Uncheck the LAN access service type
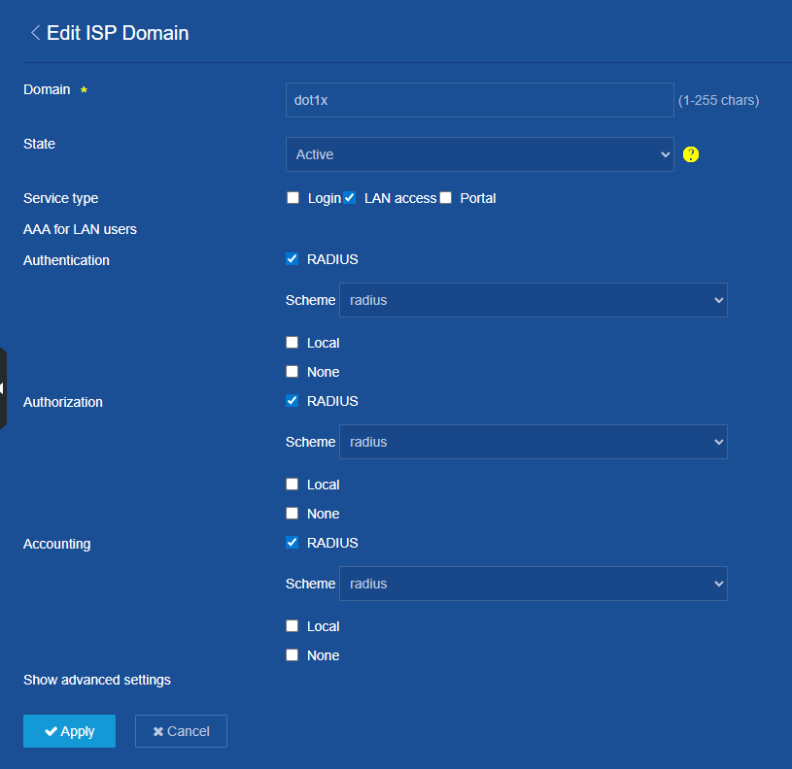Viewport: 792px width, 769px height. tap(350, 198)
